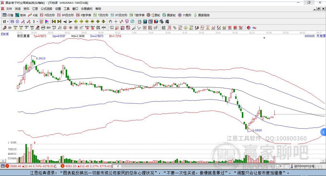326x176 pixels.
Task: Click the circled 金 golden ratio icon
Action: (186, 28)
